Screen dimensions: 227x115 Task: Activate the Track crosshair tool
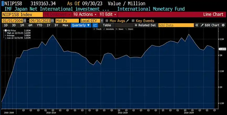pos(97,29)
